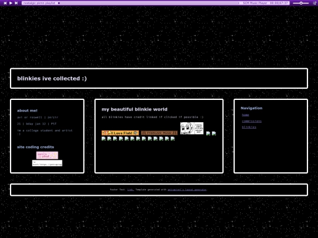Screen dimensions: 318x238
Task: Adjust the music player volume slider
Action: tap(301, 3)
